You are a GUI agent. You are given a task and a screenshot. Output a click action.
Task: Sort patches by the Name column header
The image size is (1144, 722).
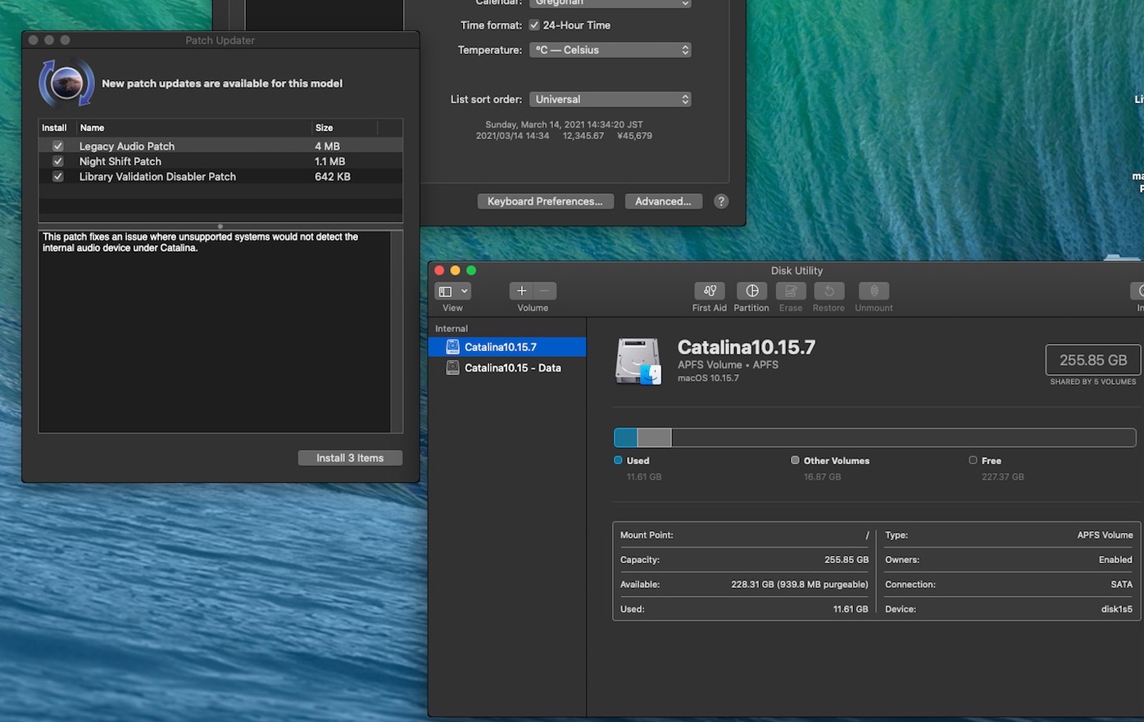click(x=194, y=128)
